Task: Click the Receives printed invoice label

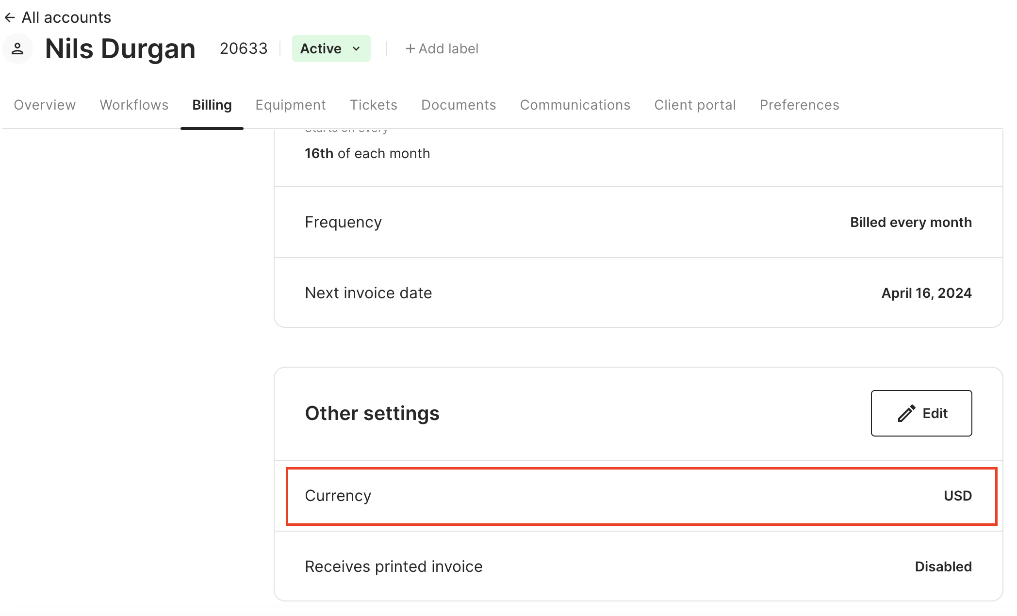Action: 394,567
